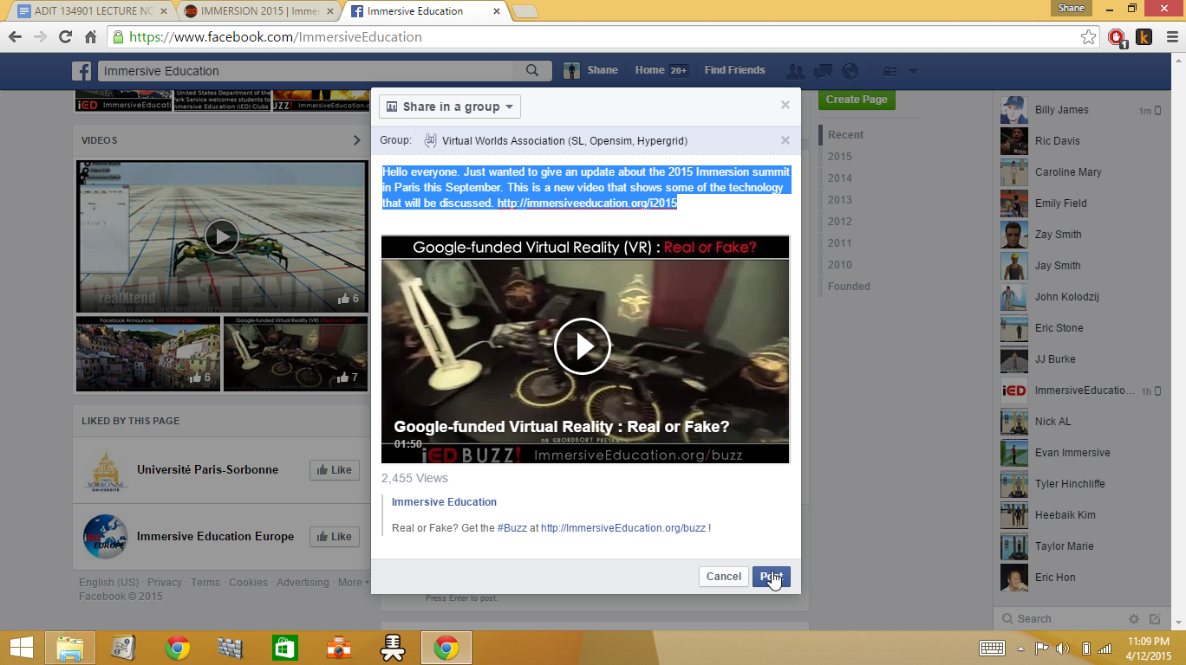Click Home in Facebook top bar
Viewport: 1186px width, 665px height.
[649, 70]
